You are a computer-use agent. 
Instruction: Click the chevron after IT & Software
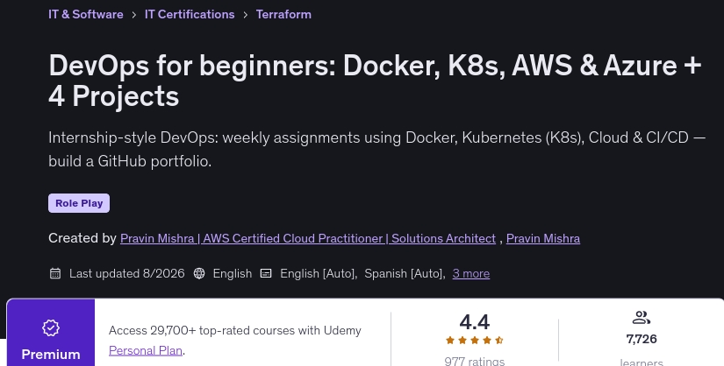[134, 15]
